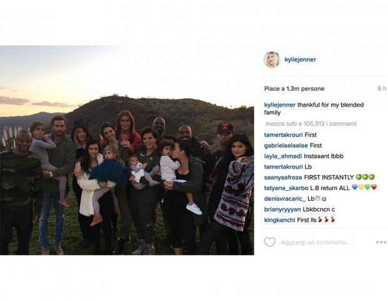
Task: Open the three-dot options menu
Action: pyautogui.click(x=381, y=242)
